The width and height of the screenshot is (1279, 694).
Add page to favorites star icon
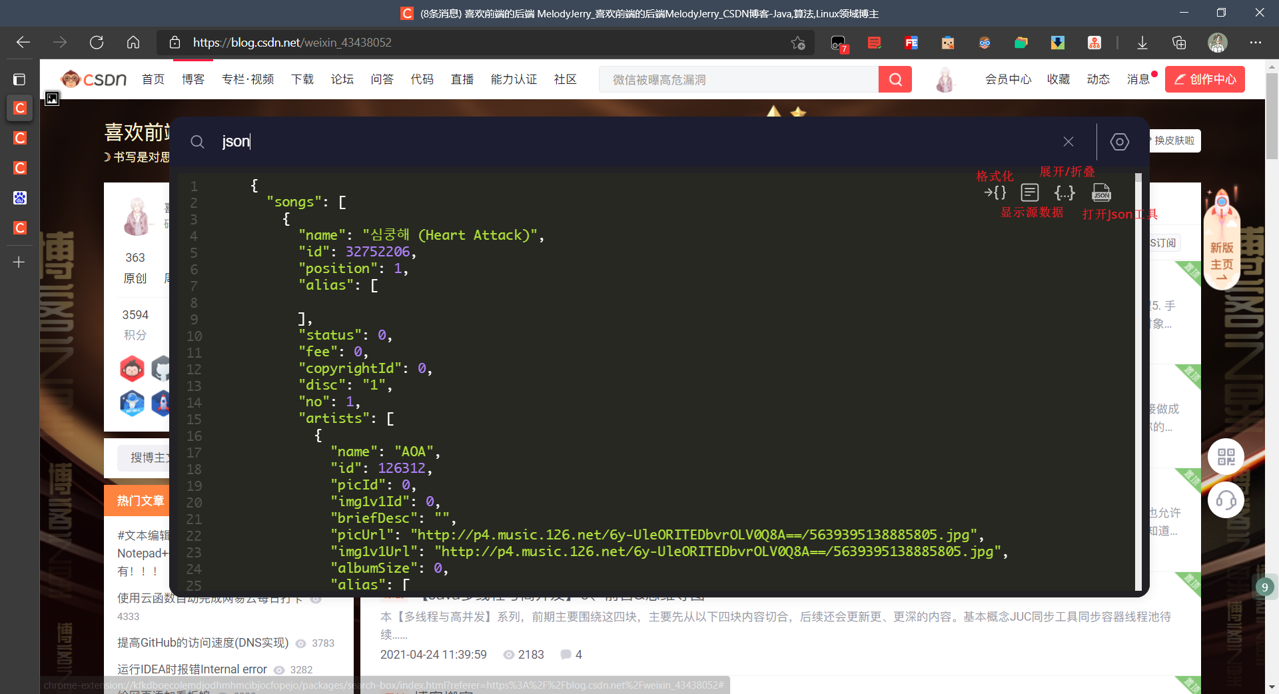[x=798, y=43]
